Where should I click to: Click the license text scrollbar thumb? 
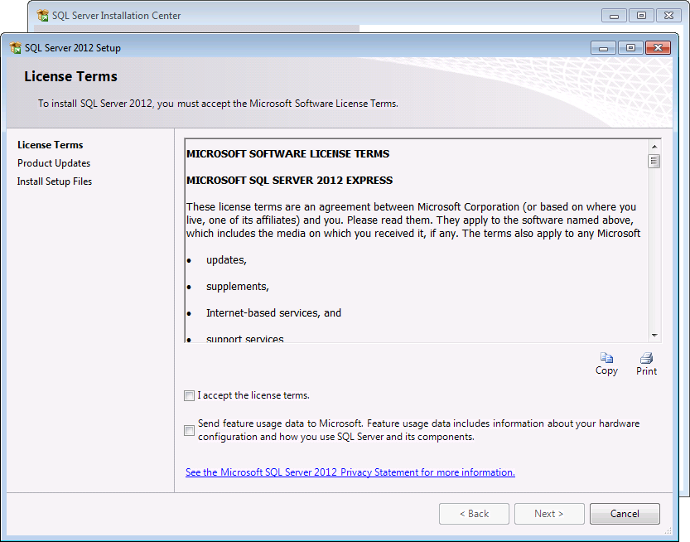coord(654,161)
